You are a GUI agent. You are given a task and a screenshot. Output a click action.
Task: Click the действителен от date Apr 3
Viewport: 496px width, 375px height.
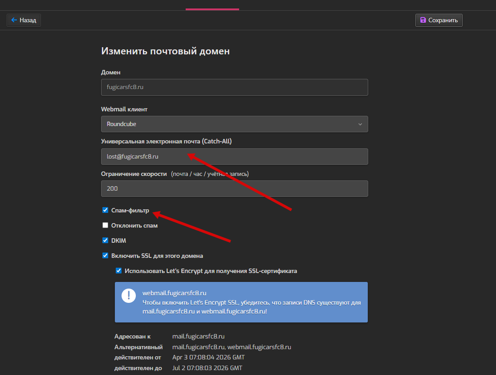click(x=208, y=357)
